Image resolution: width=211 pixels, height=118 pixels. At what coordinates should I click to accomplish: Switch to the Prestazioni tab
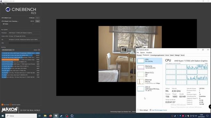[x=146, y=55]
